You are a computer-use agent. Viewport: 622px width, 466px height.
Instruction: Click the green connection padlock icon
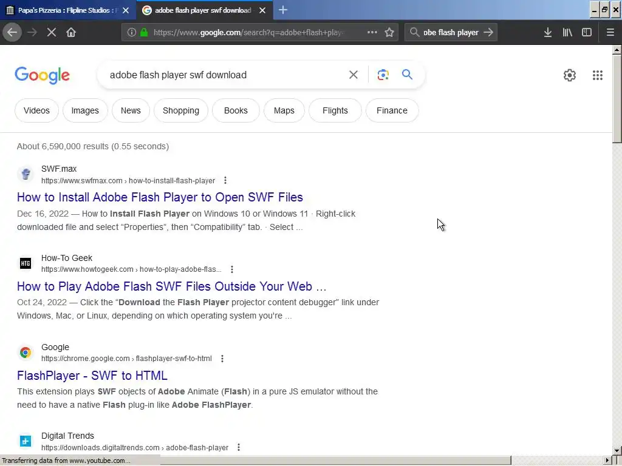[144, 32]
